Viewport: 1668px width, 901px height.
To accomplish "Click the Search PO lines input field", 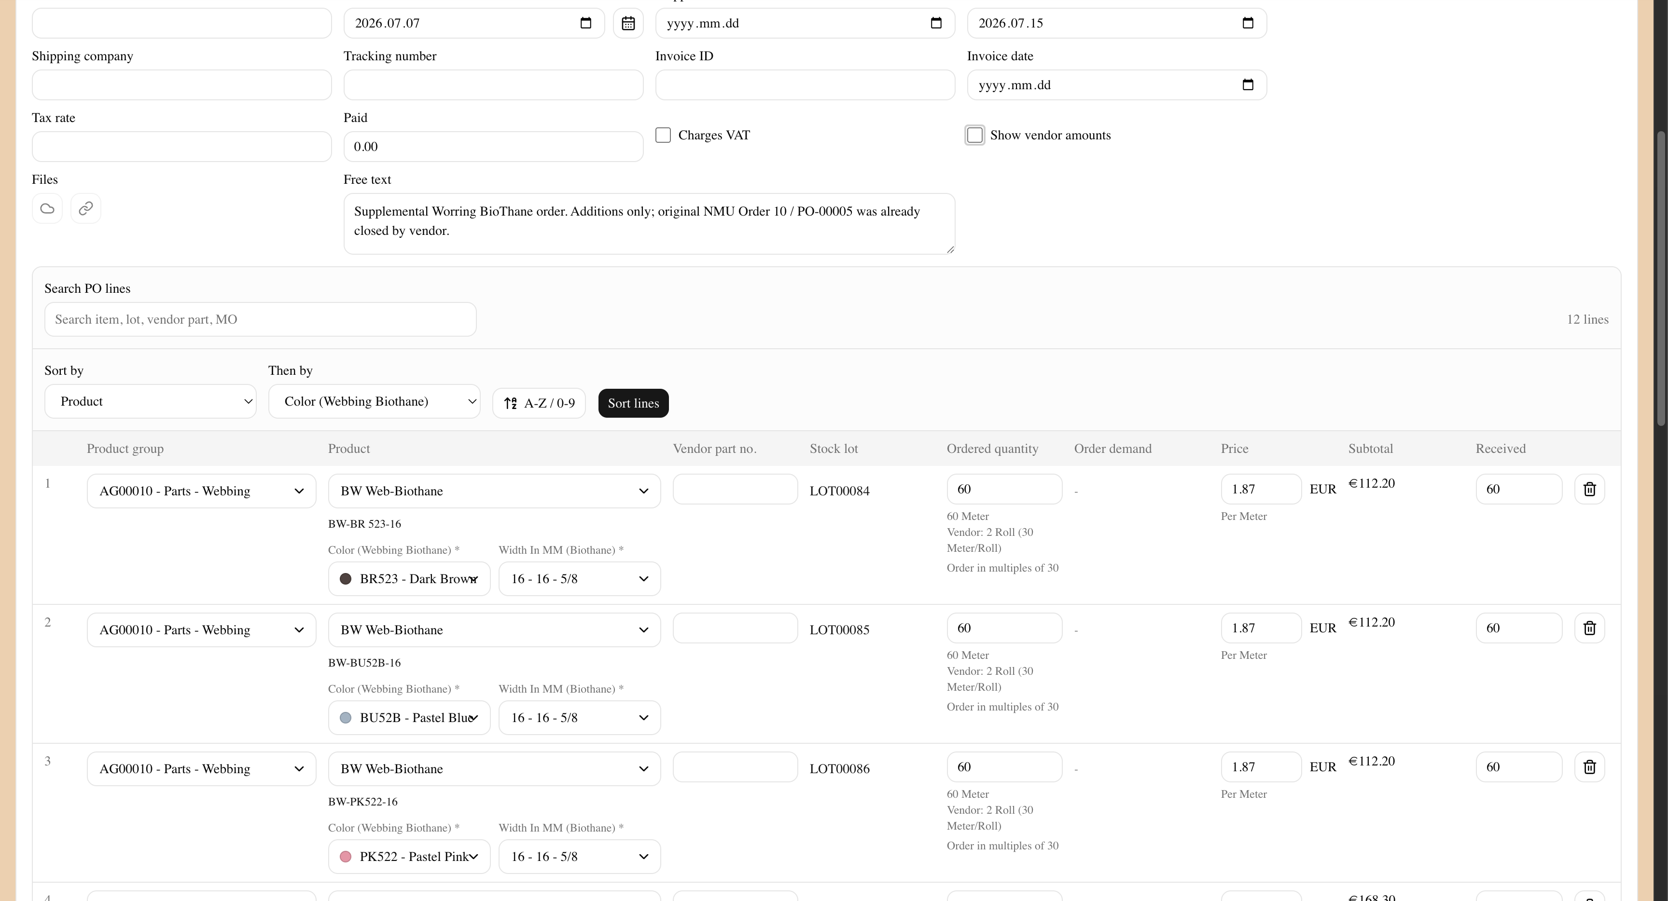I will coord(260,319).
